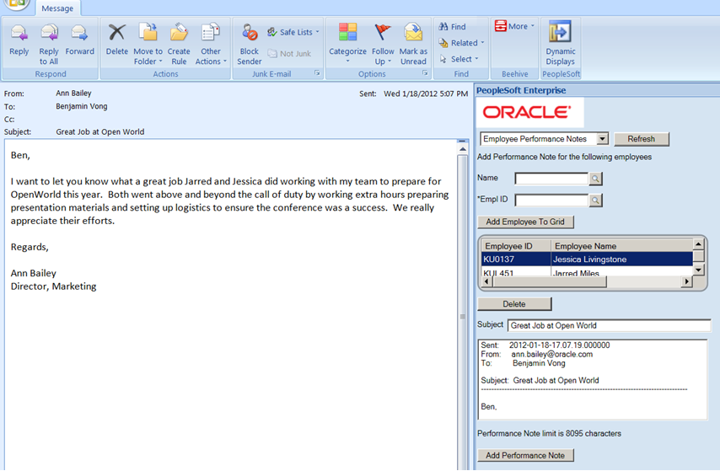Click the Not Junk button
Screen dimensions: 720x471
pyautogui.click(x=289, y=54)
